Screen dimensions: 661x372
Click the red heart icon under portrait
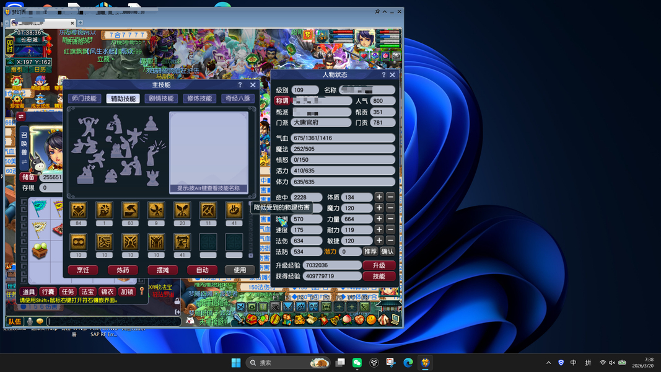pyautogui.click(x=364, y=56)
